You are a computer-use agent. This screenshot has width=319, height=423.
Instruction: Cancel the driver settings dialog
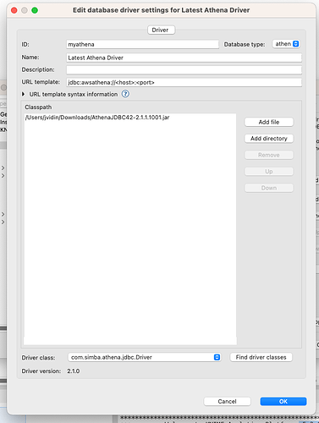pyautogui.click(x=227, y=401)
